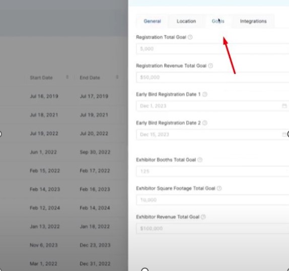Focus the Early Bird Registration Date 1 field
The width and height of the screenshot is (289, 271).
(x=212, y=106)
